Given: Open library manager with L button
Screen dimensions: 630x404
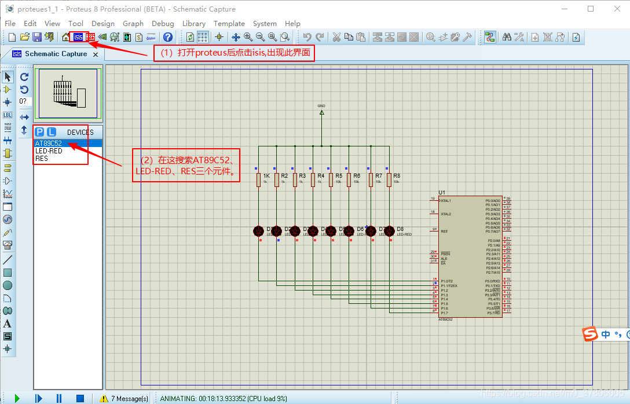Looking at the screenshot, I should pyautogui.click(x=52, y=132).
